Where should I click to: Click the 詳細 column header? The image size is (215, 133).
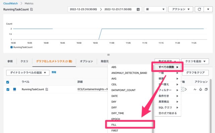pos(80,82)
